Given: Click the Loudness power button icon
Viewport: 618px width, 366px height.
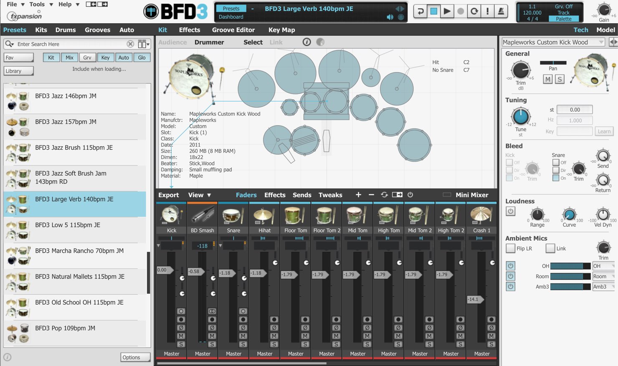Looking at the screenshot, I should coord(511,211).
